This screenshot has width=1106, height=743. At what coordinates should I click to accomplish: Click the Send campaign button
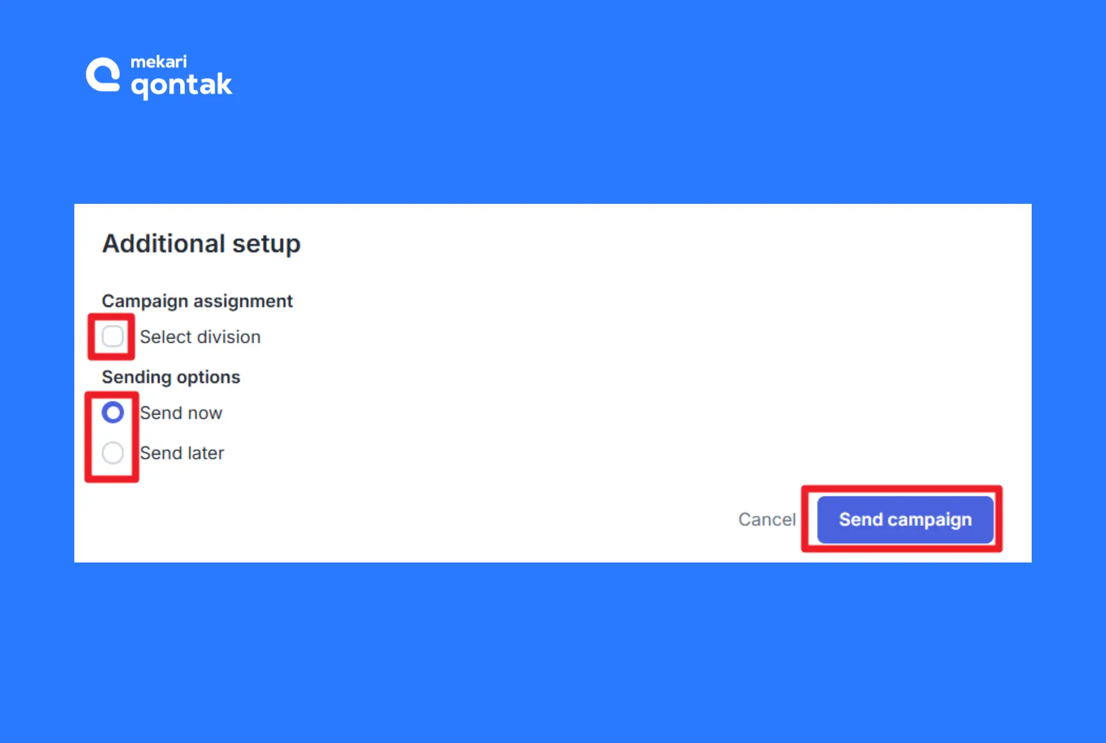point(906,520)
